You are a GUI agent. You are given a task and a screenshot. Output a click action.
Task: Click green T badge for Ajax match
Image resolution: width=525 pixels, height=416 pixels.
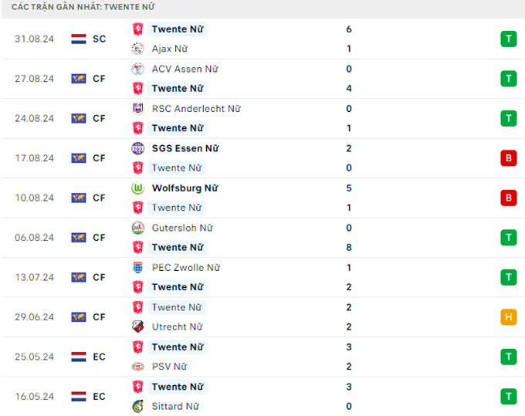tap(508, 39)
